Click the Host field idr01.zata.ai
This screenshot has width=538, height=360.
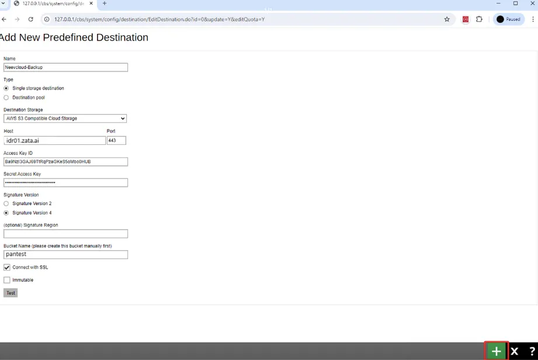point(54,140)
